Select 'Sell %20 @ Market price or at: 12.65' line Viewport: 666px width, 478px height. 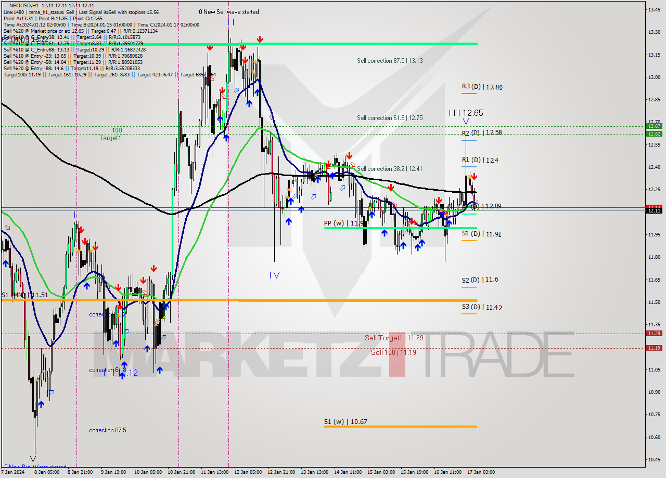click(81, 31)
